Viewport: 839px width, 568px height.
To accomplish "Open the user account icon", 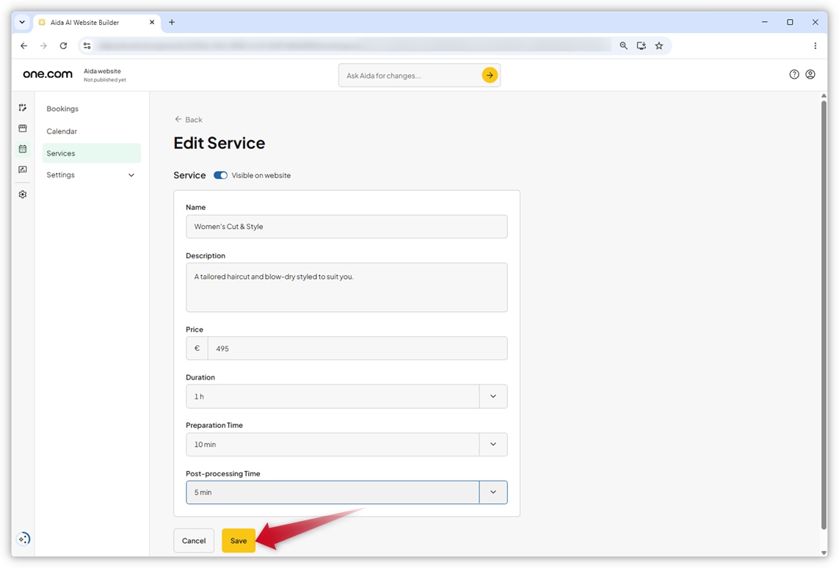I will point(810,74).
